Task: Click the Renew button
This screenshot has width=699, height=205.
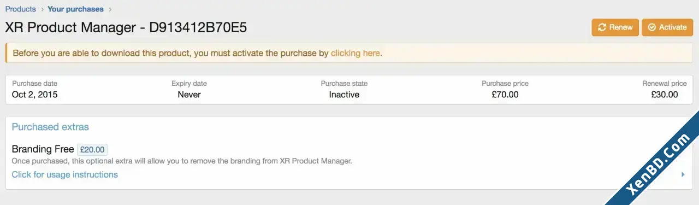Action: click(x=615, y=27)
